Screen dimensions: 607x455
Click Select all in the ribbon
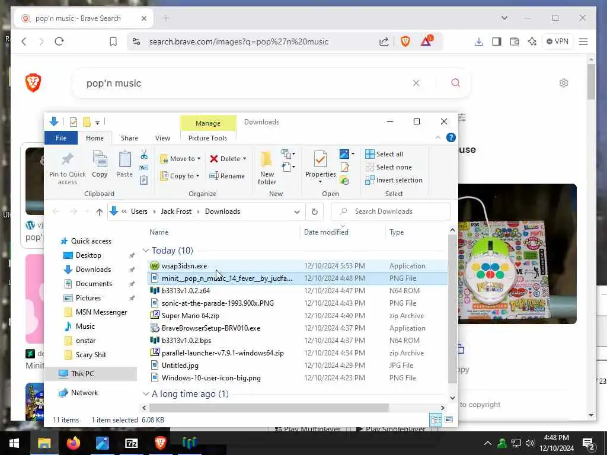coord(384,154)
